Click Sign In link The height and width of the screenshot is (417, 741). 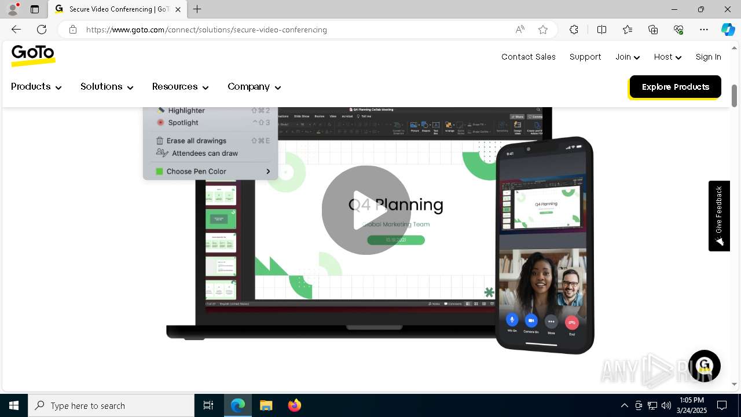point(708,57)
